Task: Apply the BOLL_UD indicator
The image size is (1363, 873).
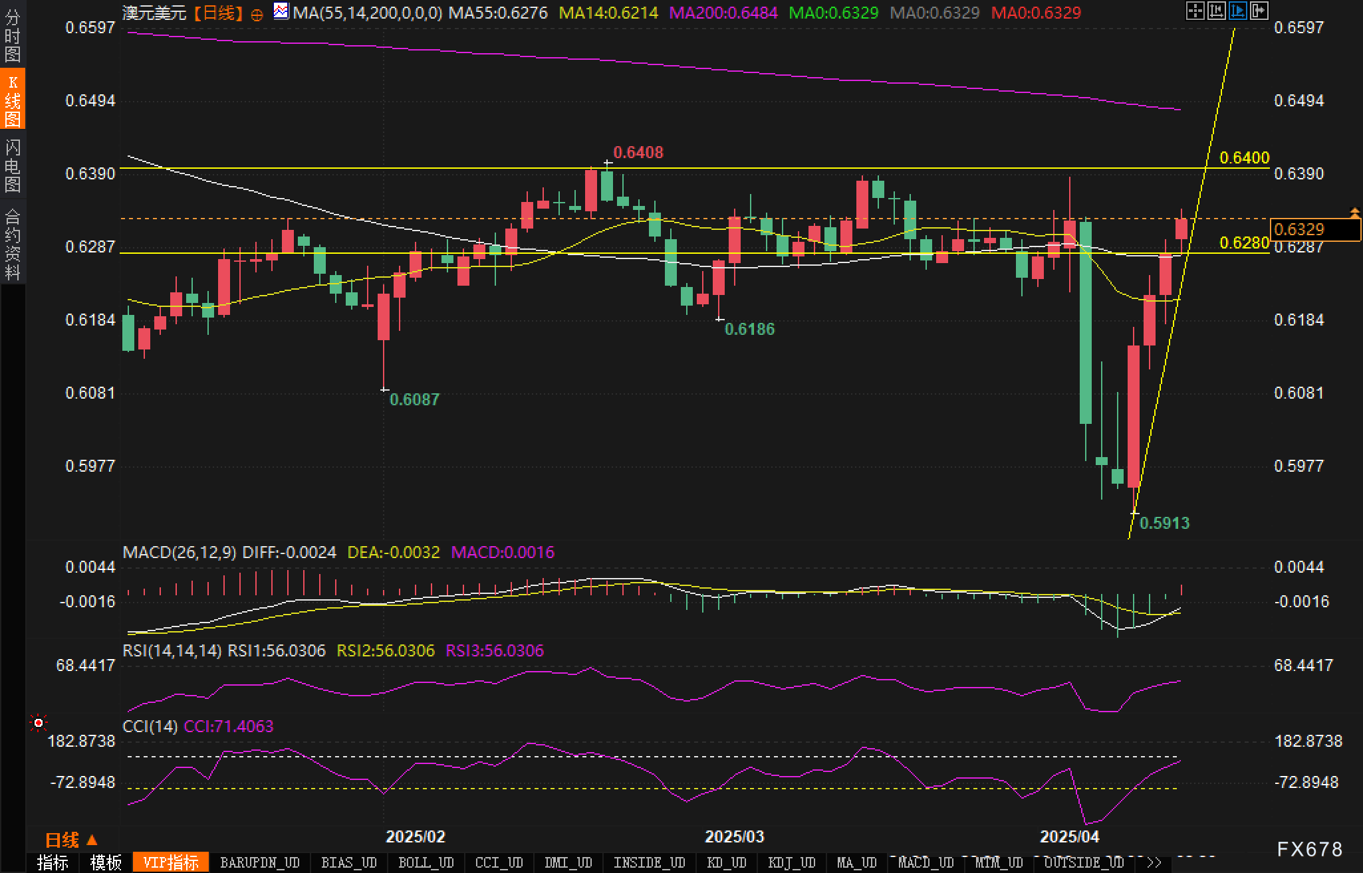Action: (x=426, y=862)
